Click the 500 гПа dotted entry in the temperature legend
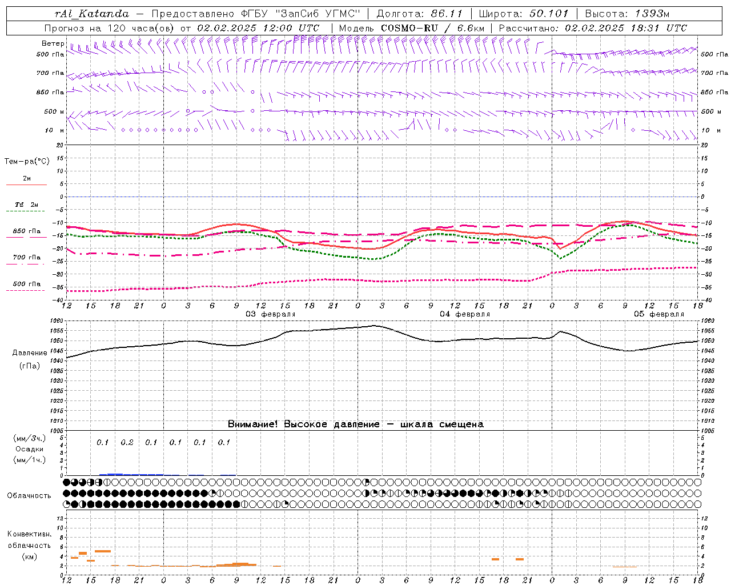731x585 pixels. pyautogui.click(x=26, y=284)
